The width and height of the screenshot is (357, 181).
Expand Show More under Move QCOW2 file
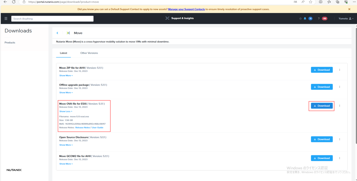[x=66, y=164]
